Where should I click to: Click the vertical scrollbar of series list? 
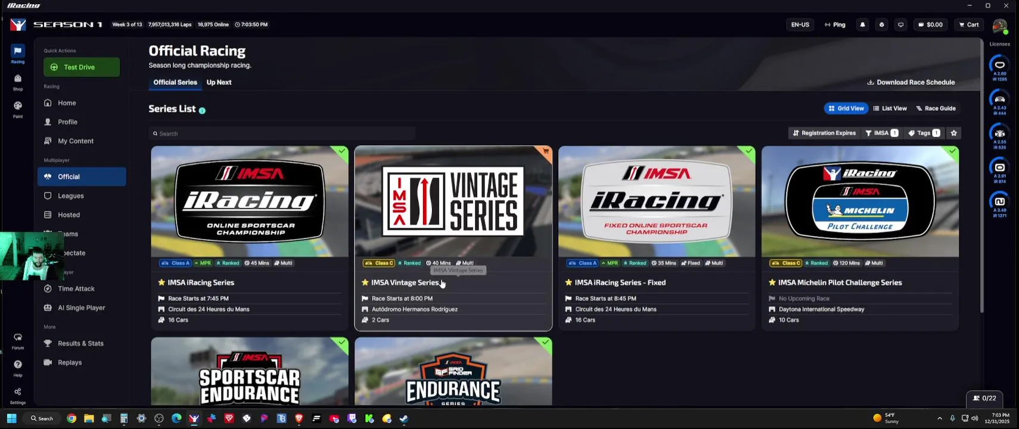click(x=981, y=176)
